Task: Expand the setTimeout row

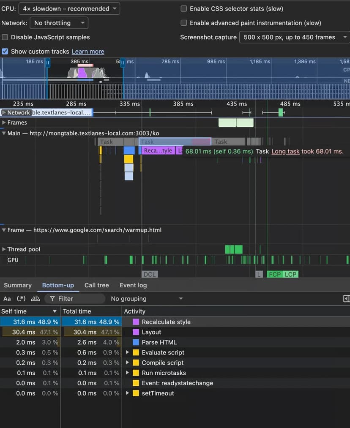Action: coord(127,393)
